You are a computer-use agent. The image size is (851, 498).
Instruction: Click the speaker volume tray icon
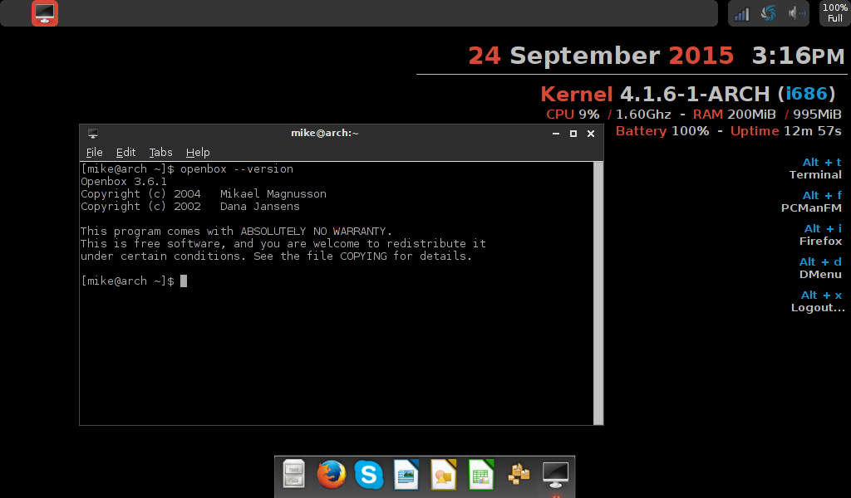click(x=795, y=13)
